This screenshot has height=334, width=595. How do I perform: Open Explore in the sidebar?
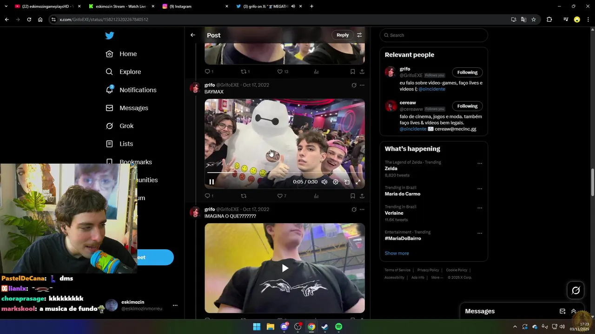123,72
